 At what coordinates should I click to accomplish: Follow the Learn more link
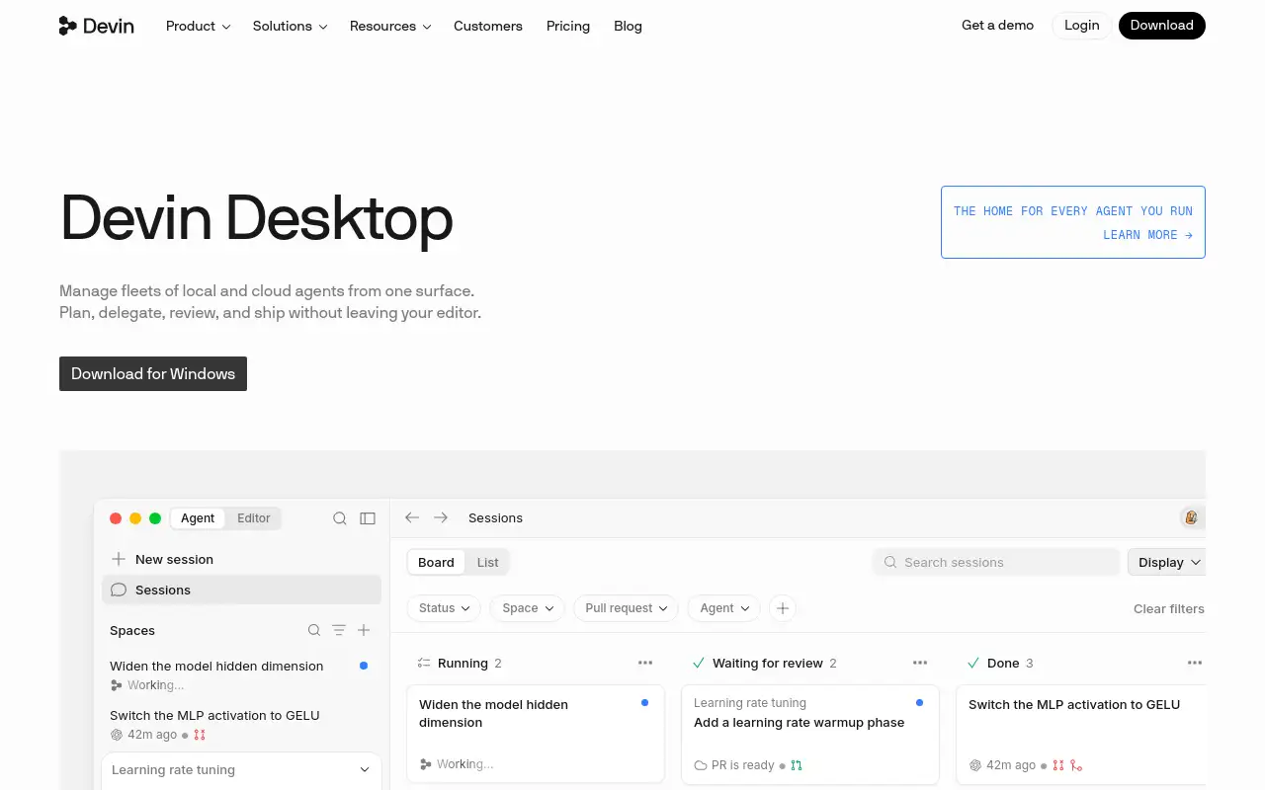(1147, 235)
